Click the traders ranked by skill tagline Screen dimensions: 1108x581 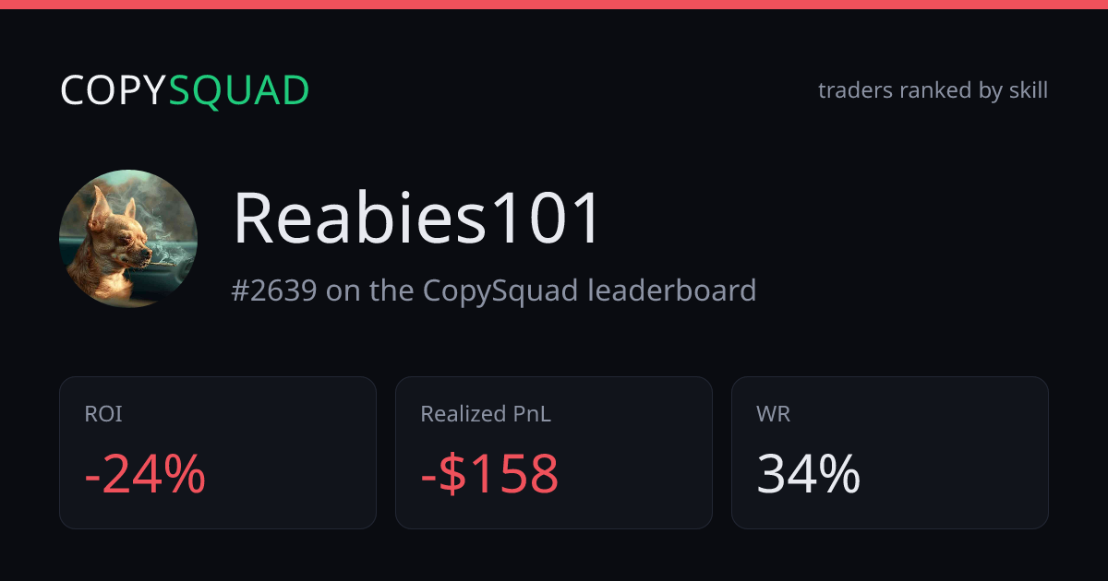tap(933, 90)
